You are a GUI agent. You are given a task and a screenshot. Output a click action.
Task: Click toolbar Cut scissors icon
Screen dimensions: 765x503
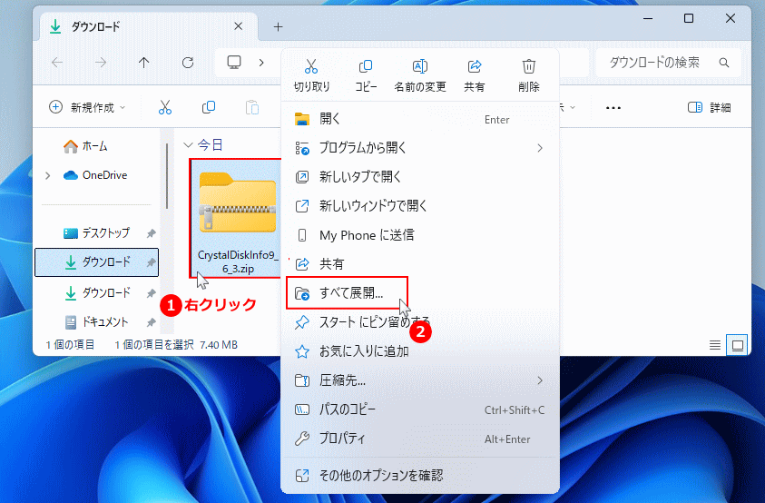click(x=165, y=107)
